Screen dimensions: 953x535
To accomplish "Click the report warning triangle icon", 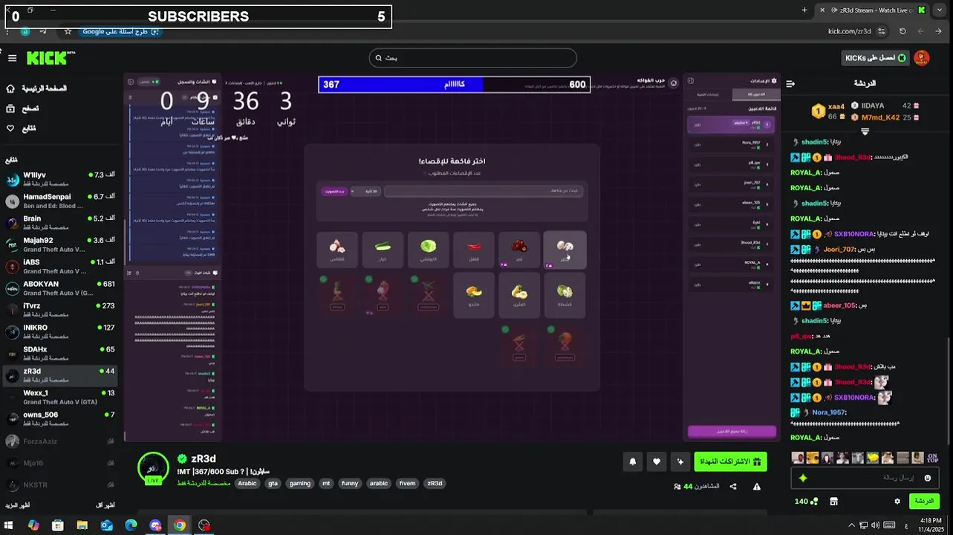I will tap(757, 487).
